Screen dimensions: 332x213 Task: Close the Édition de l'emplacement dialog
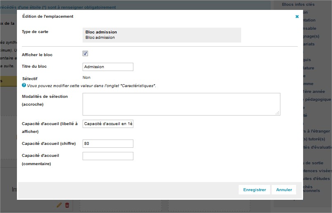(297, 17)
